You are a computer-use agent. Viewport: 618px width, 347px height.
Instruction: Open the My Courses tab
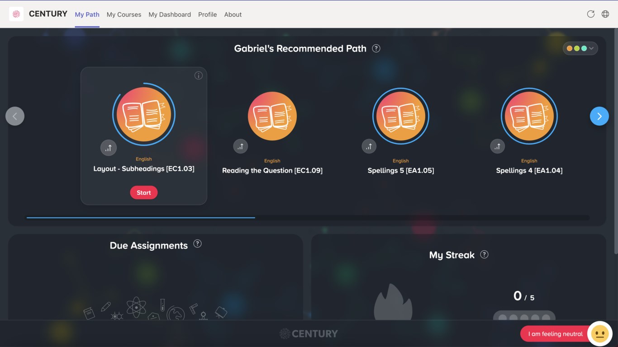pos(124,14)
